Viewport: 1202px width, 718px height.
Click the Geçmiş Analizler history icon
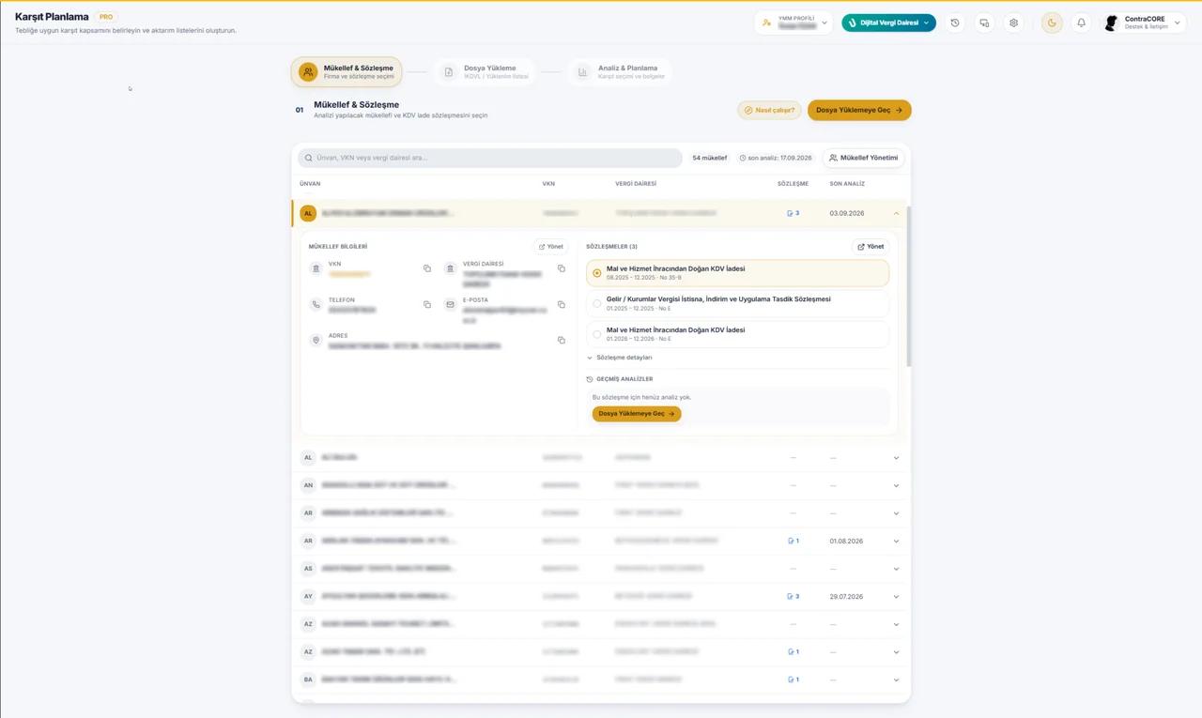[x=590, y=379]
